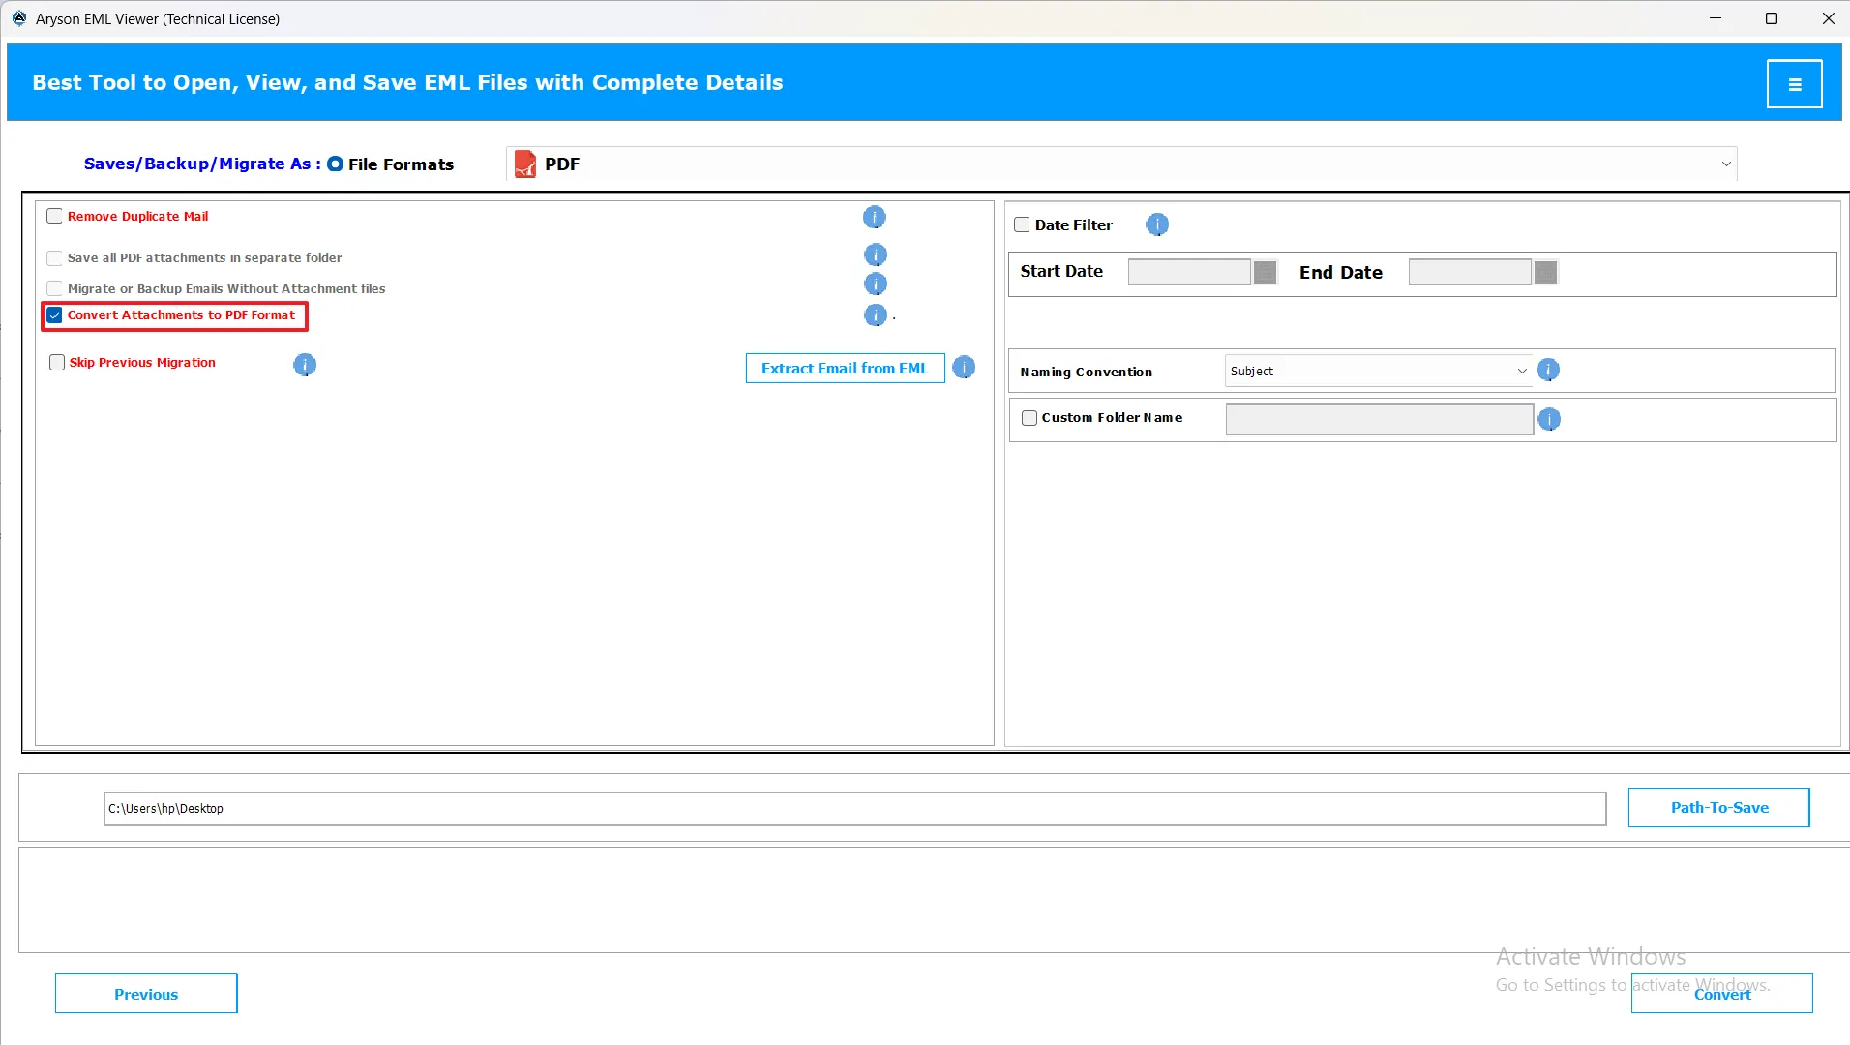Open the Start Date calendar picker
Image resolution: width=1850 pixels, height=1045 pixels.
(x=1265, y=273)
